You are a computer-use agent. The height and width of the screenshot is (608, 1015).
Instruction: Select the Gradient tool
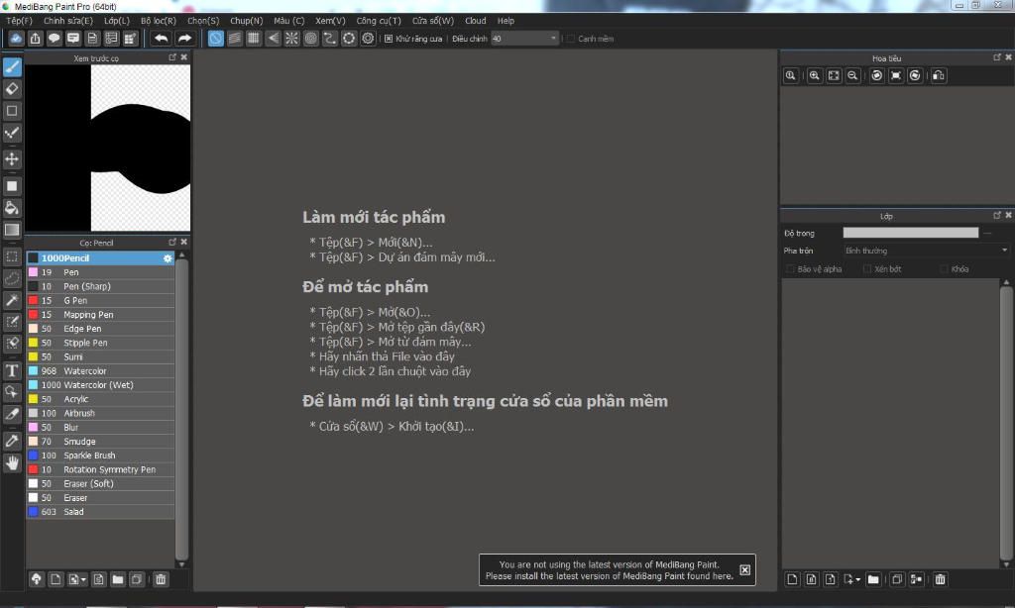[x=12, y=230]
